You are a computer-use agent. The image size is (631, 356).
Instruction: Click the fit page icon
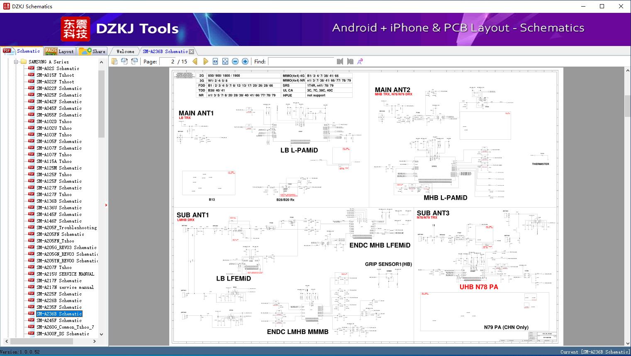tap(225, 61)
